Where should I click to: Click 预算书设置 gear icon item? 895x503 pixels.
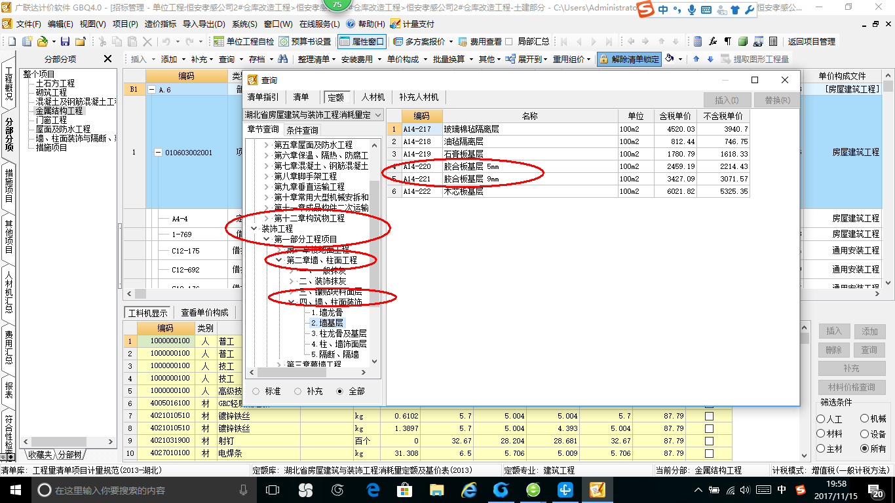click(305, 41)
